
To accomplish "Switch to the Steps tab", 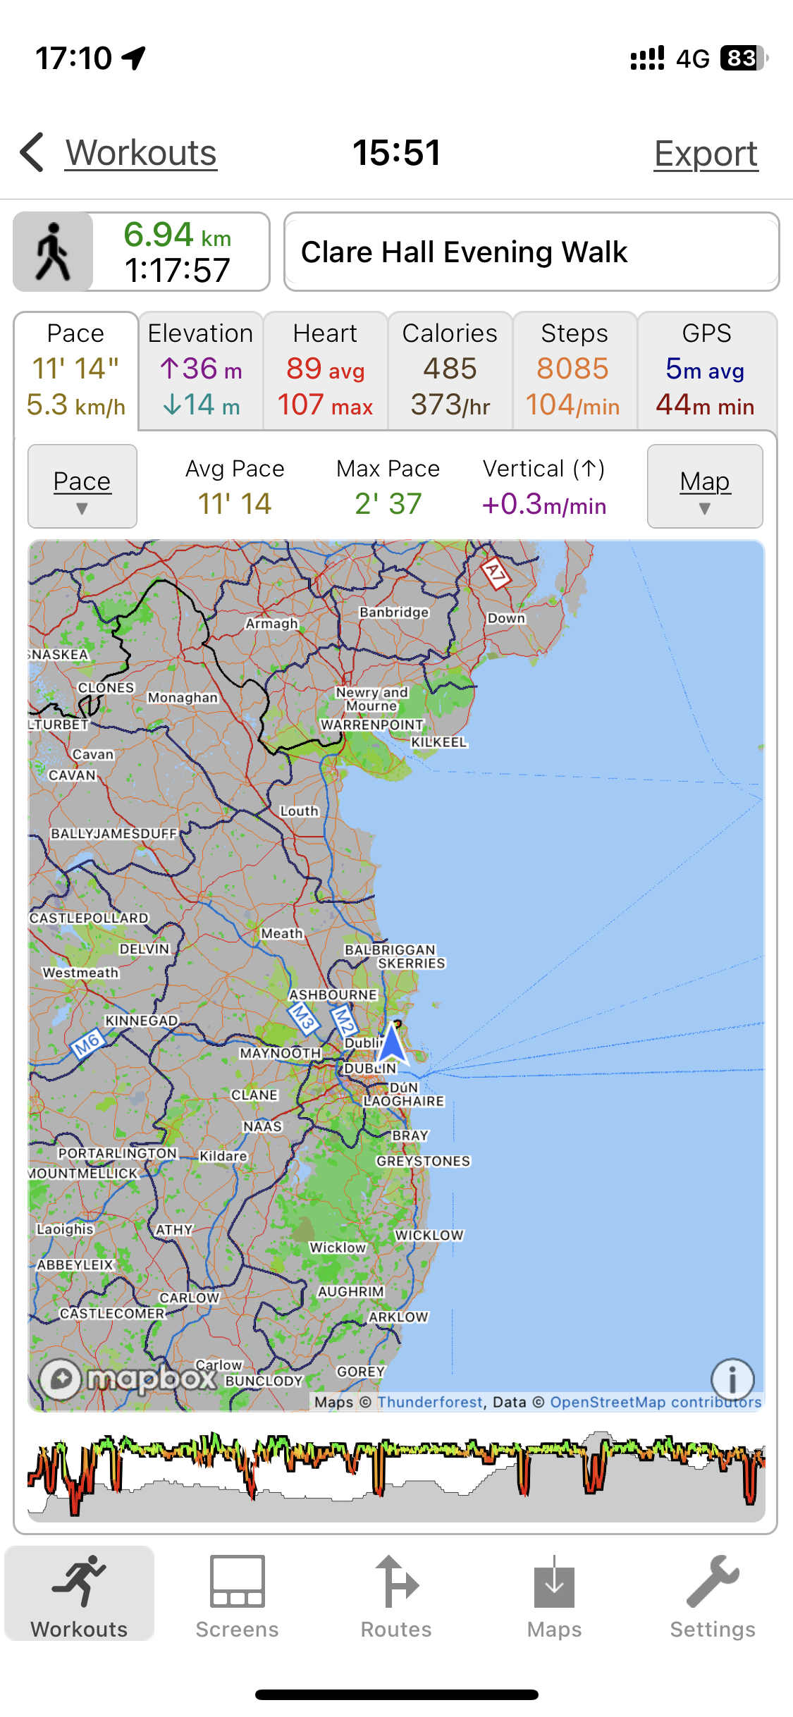I will [574, 370].
